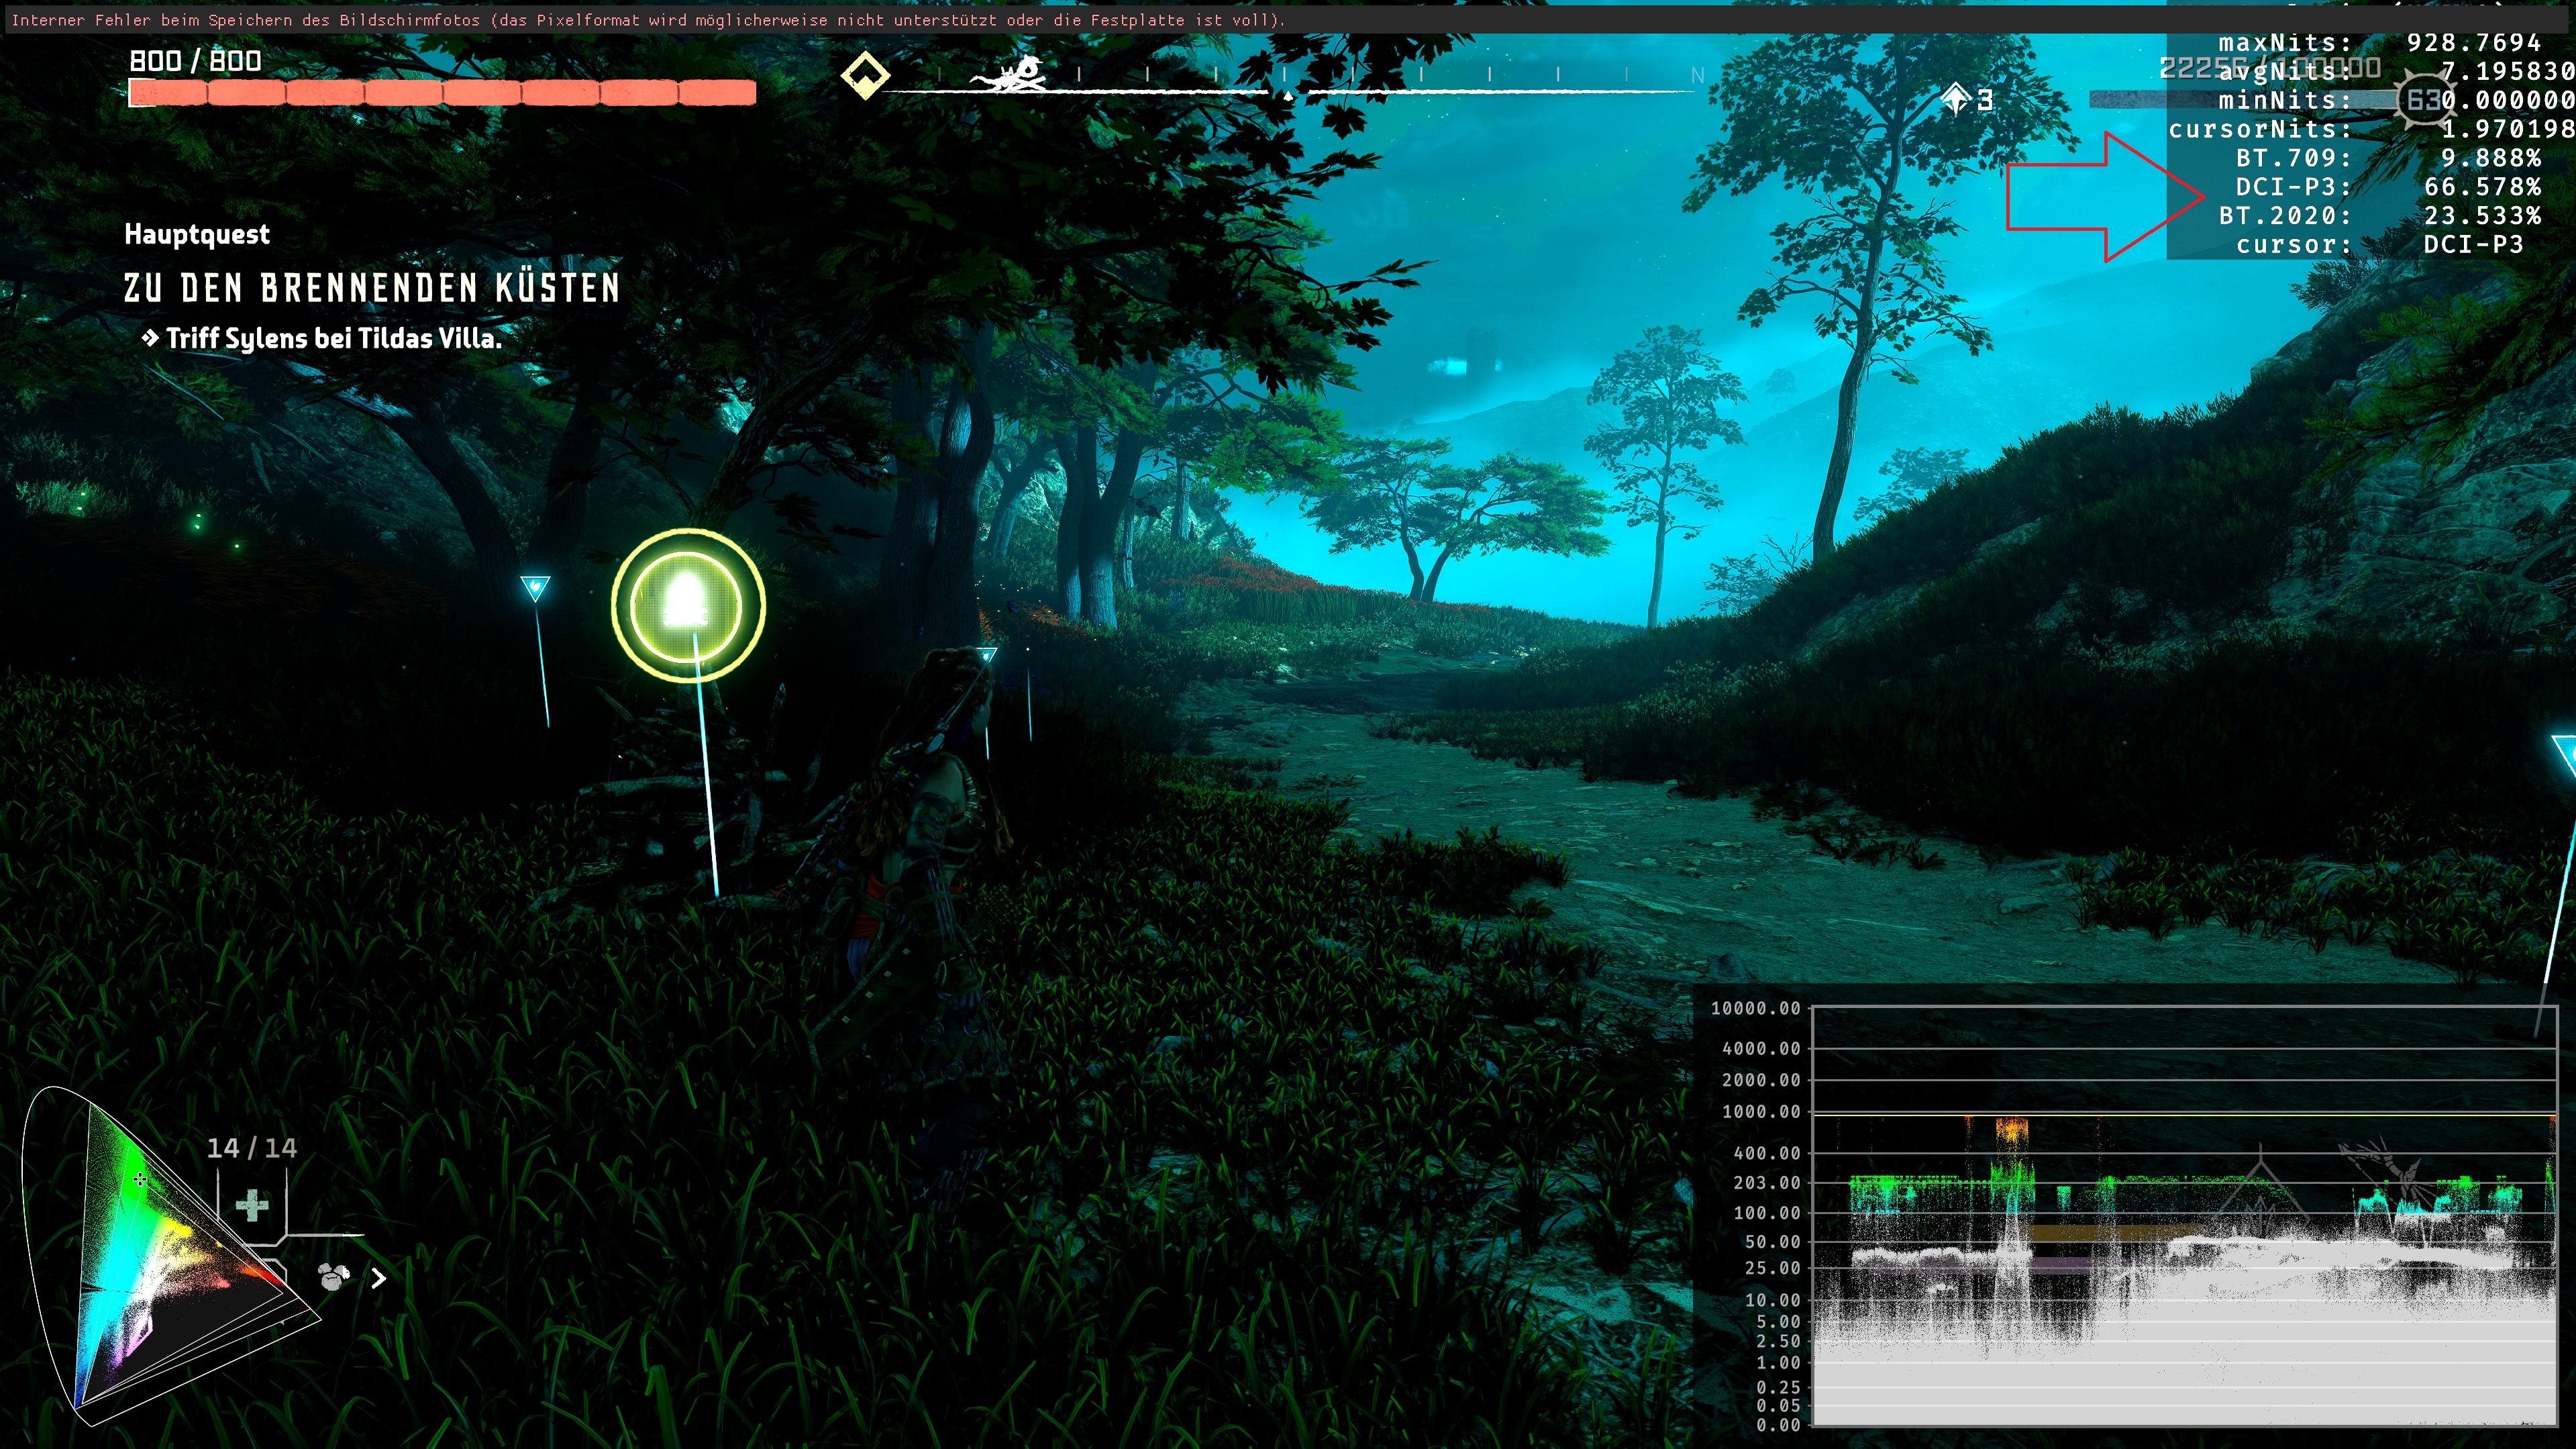Click the medicinal berries icon
Viewport: 2576px width, 1449px height.
pyautogui.click(x=334, y=1276)
